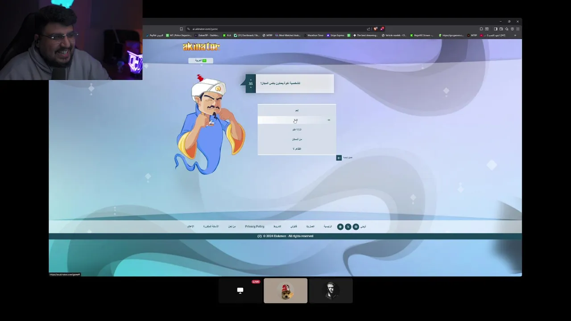This screenshot has height=321, width=571.
Task: Open the قانوني footer link
Action: pyautogui.click(x=294, y=226)
